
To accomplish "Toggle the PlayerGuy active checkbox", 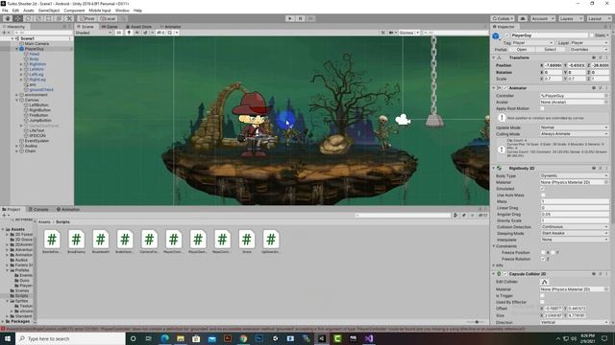I will point(506,35).
